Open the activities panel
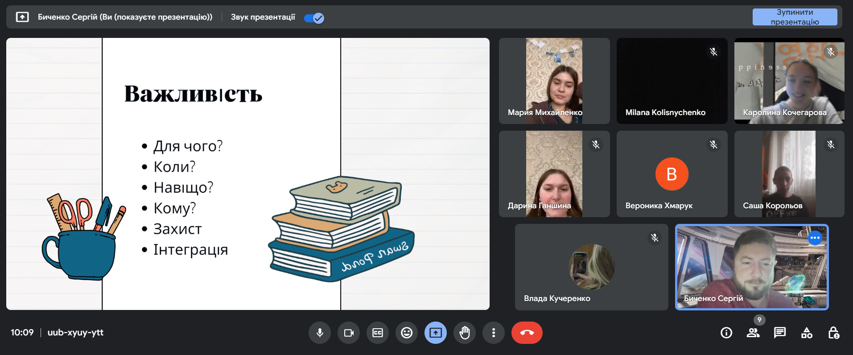Screen dimensions: 853x355 807,333
